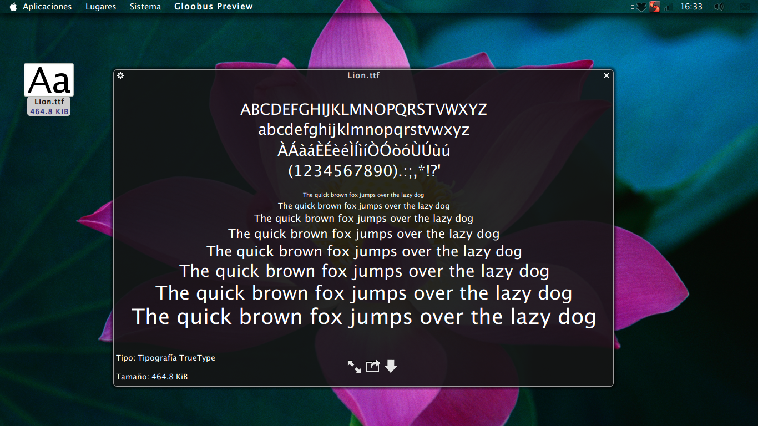Viewport: 758px width, 426px height.
Task: Click the down-arrow install font icon
Action: [x=391, y=366]
